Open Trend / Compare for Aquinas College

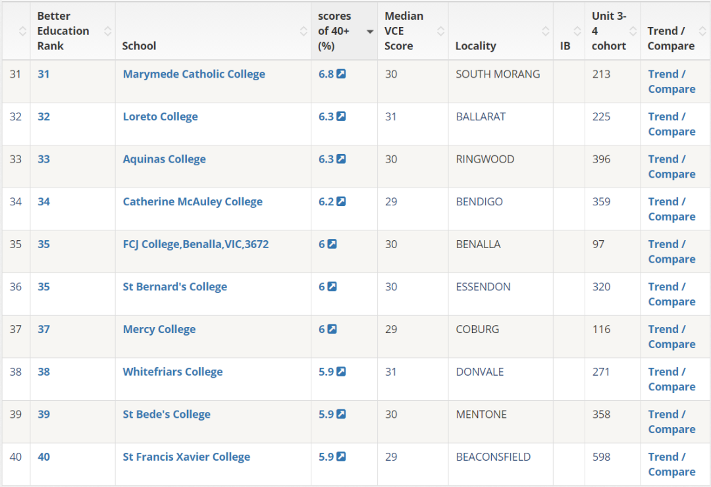coord(671,167)
